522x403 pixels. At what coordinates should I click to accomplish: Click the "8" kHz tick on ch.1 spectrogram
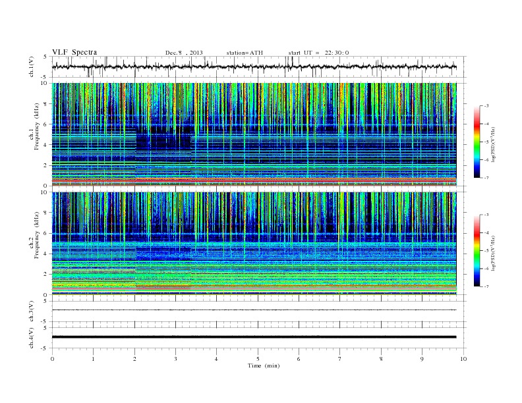pos(46,104)
